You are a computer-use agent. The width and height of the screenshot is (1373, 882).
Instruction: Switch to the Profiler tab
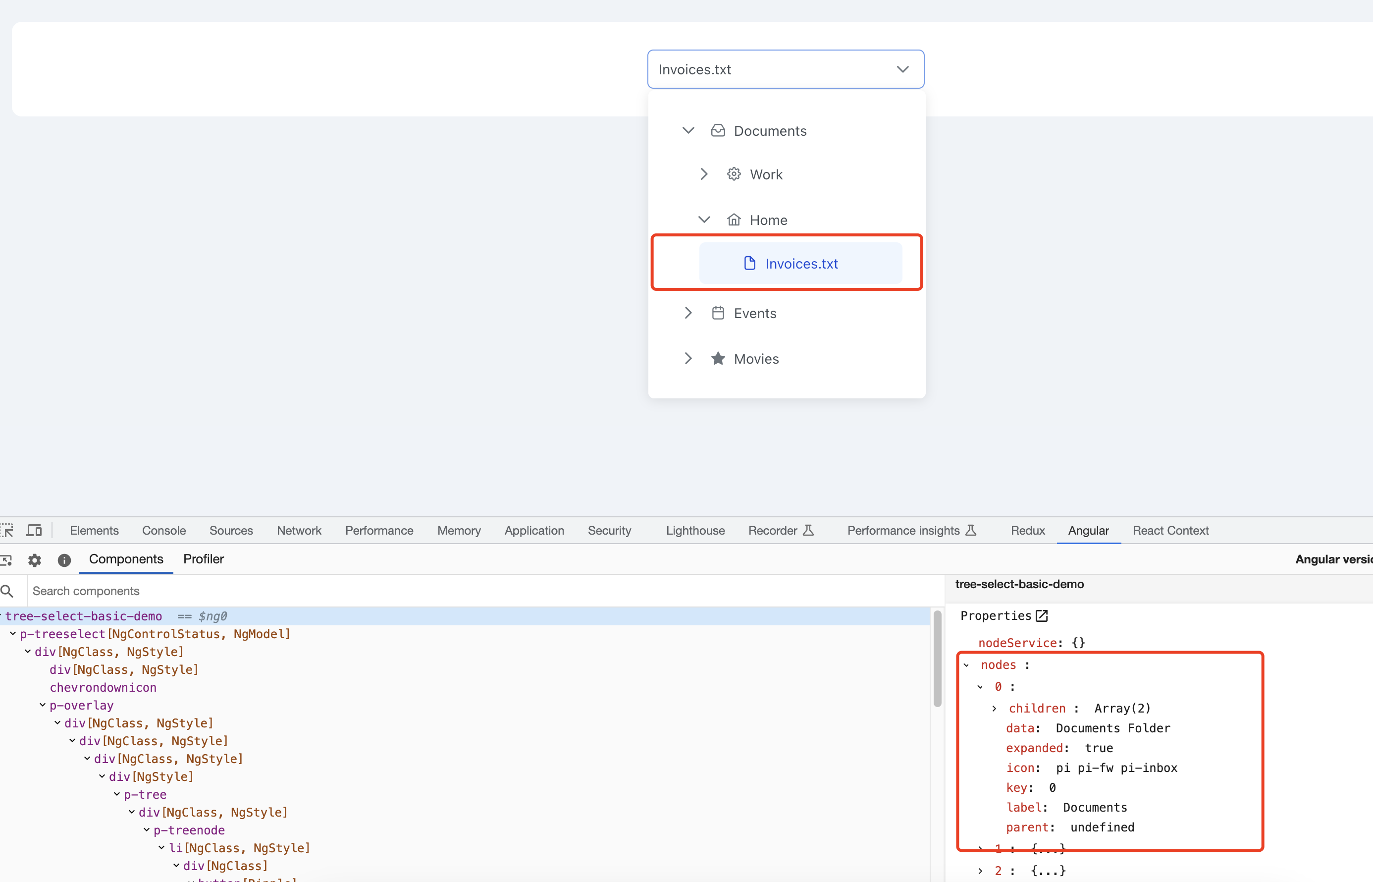(203, 559)
